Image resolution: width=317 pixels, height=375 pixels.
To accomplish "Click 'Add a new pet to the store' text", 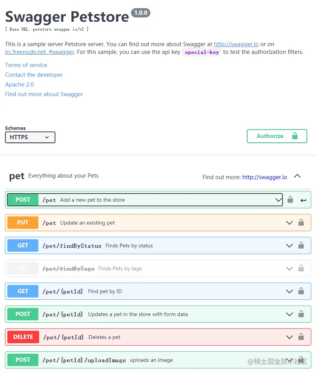I will (x=92, y=200).
